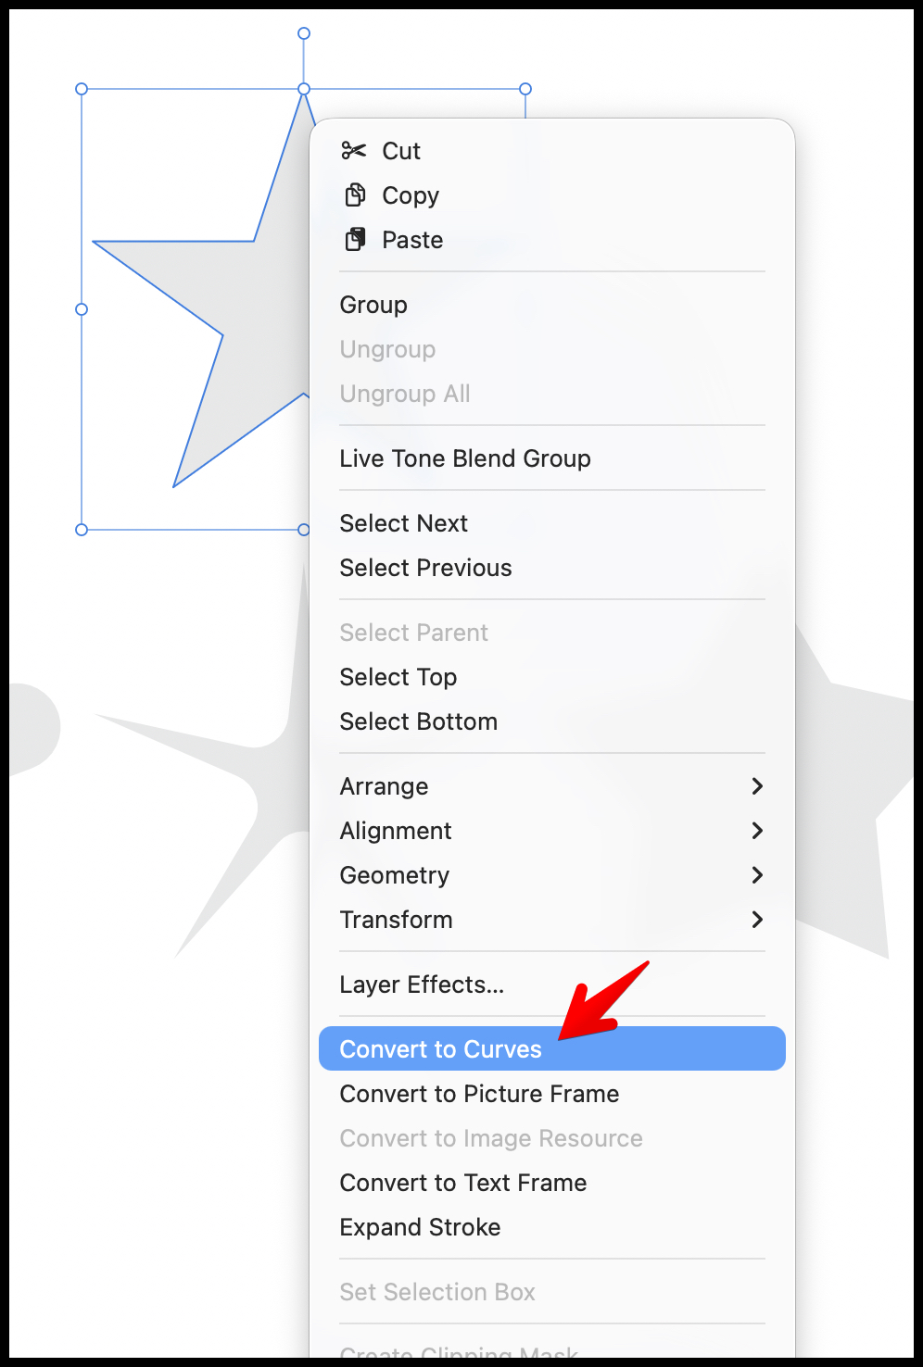Select Group from the context menu

pyautogui.click(x=373, y=305)
